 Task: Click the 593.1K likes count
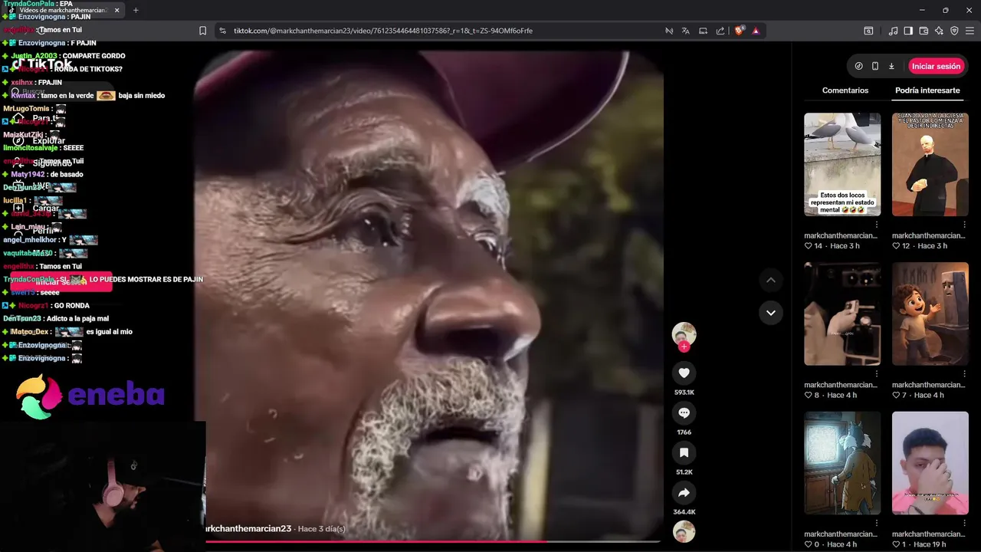pos(684,393)
